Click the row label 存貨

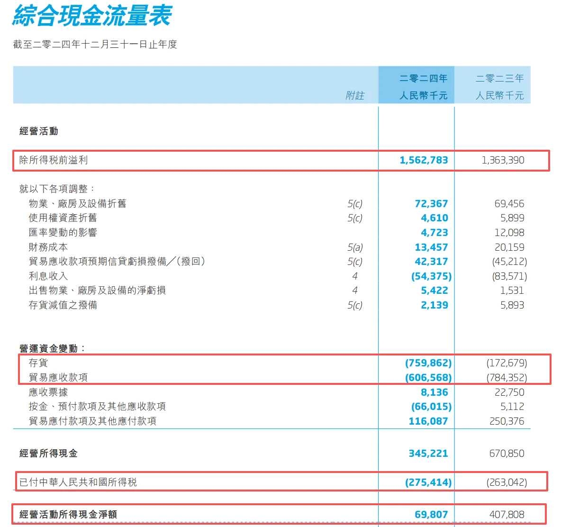click(x=38, y=363)
